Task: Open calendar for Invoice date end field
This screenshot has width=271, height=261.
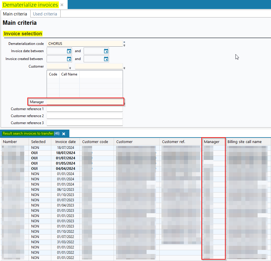Action: click(x=106, y=51)
